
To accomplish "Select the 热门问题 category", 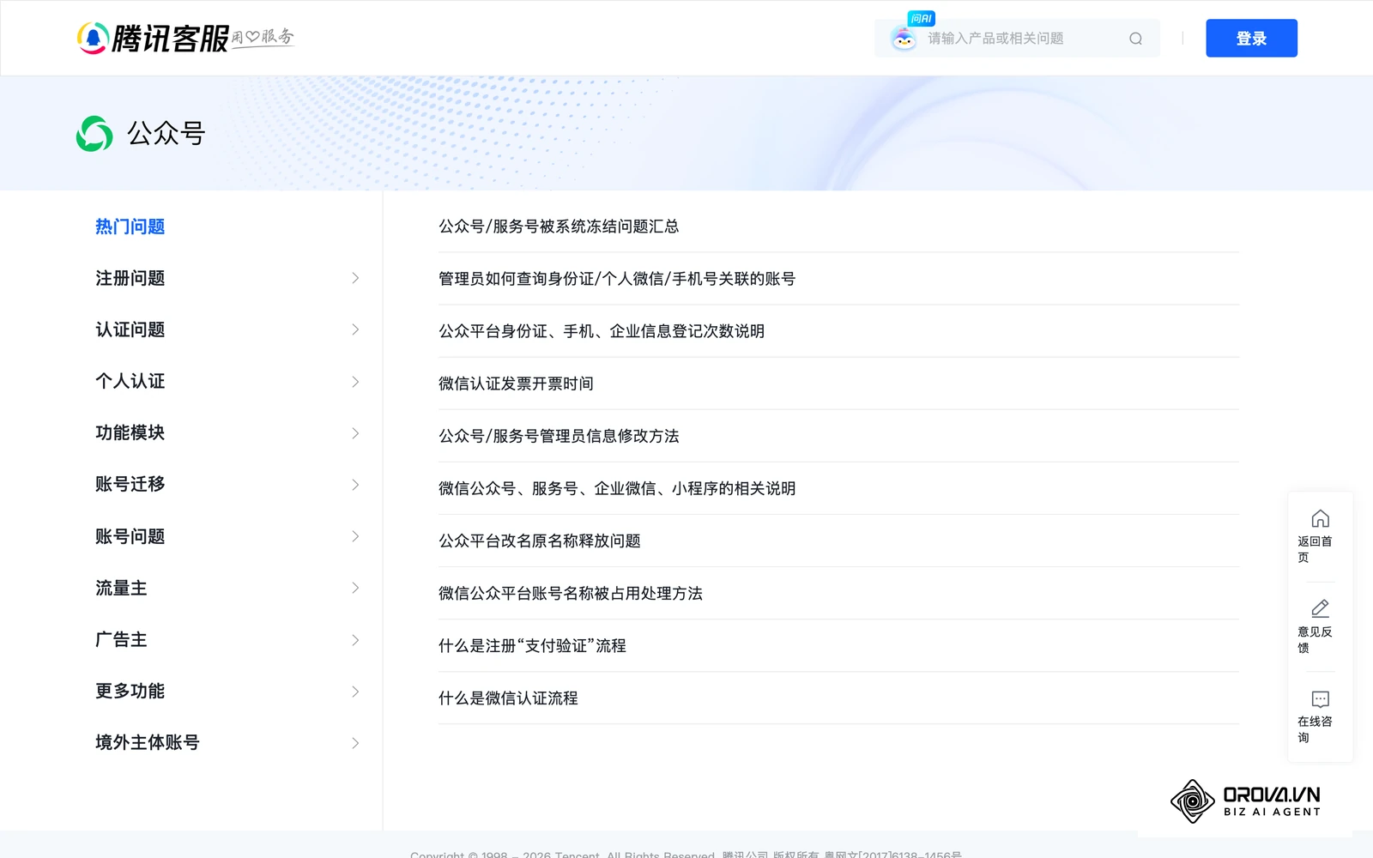I will pos(130,227).
